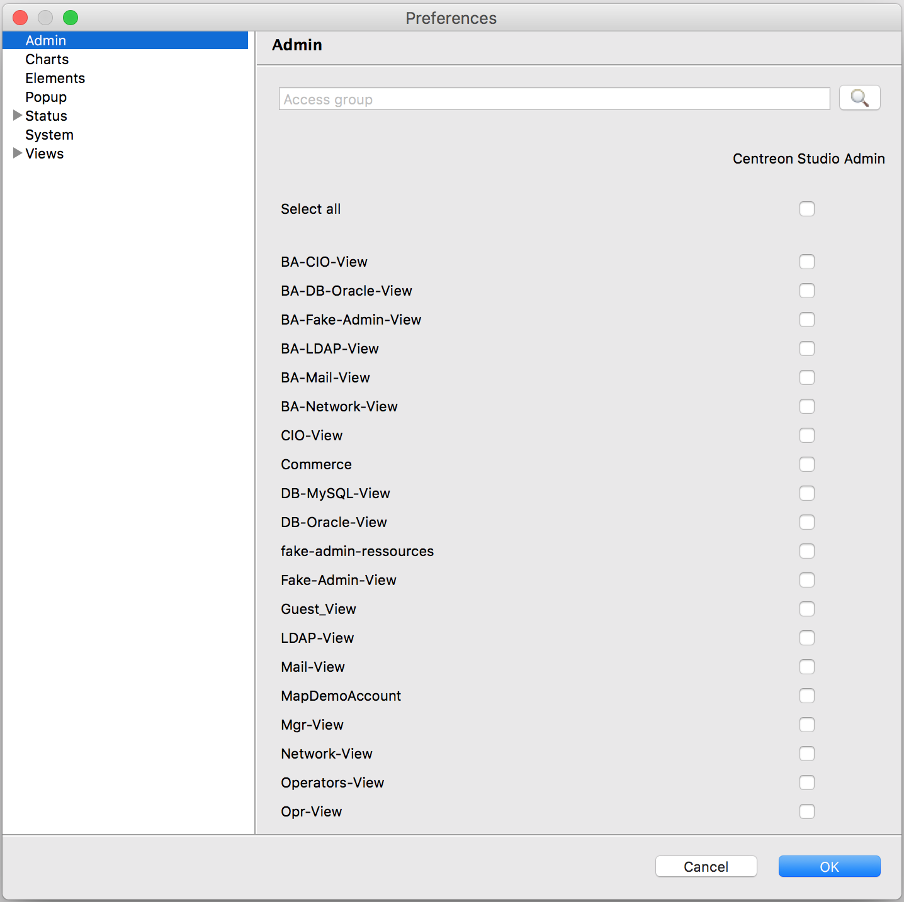
Task: Go to the System preferences section
Action: click(49, 135)
